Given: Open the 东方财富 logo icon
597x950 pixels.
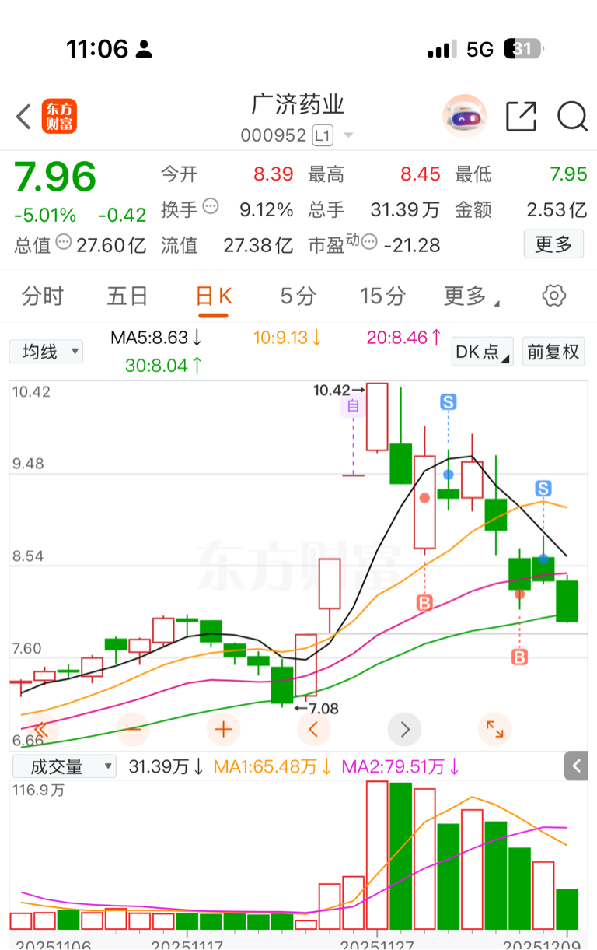Looking at the screenshot, I should (x=60, y=117).
